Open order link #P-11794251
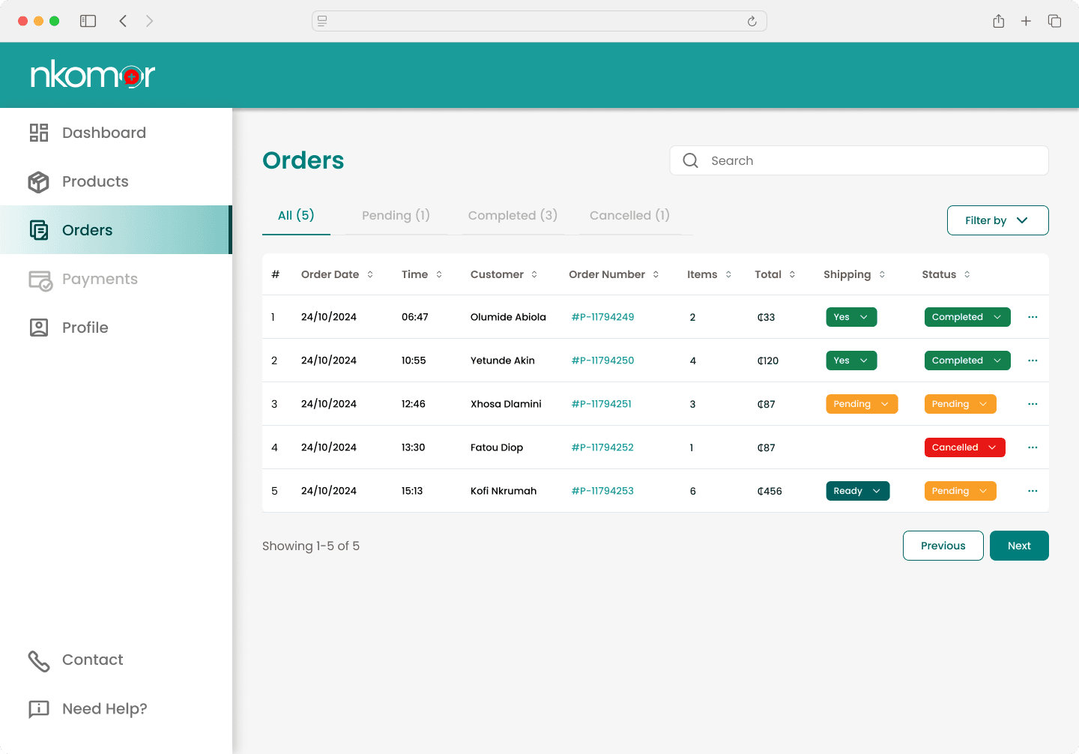 [602, 404]
